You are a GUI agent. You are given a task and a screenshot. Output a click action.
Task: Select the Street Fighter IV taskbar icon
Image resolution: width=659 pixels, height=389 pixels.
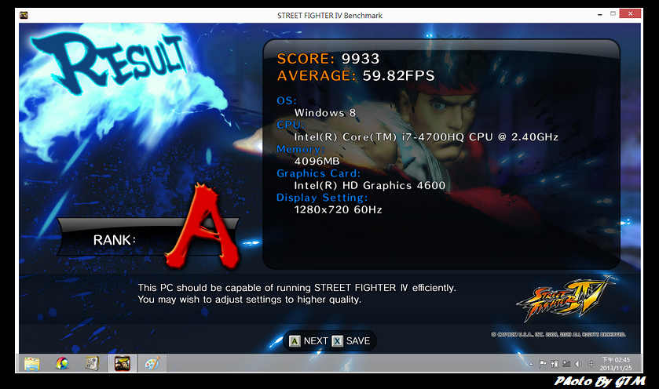click(123, 363)
